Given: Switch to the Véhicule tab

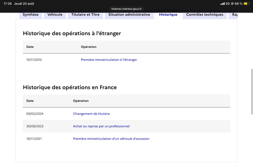Looking at the screenshot, I should pos(55,15).
